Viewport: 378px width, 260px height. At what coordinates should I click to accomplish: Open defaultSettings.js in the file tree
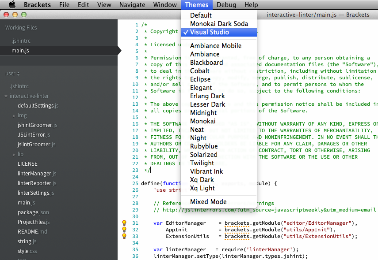[x=38, y=106]
